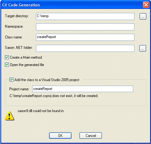Click the saxon9.dll not found warning text
151x144 pixels.
[41, 111]
